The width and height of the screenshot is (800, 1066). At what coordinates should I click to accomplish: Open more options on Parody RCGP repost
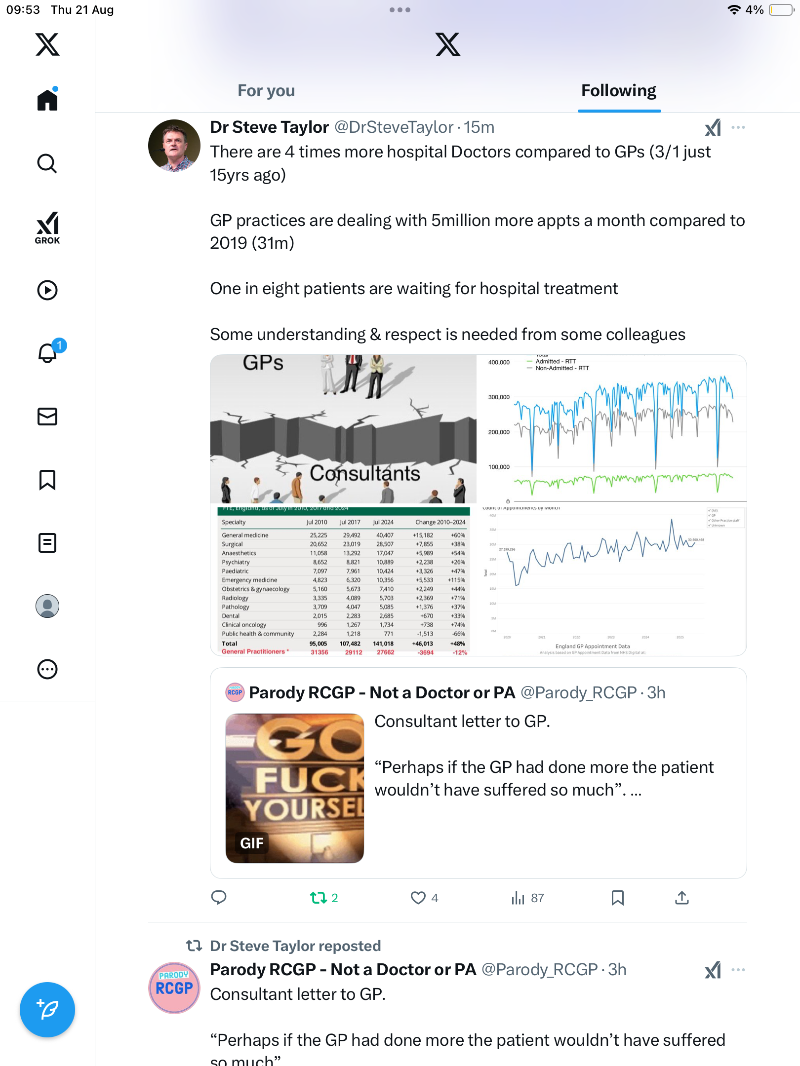pos(738,970)
